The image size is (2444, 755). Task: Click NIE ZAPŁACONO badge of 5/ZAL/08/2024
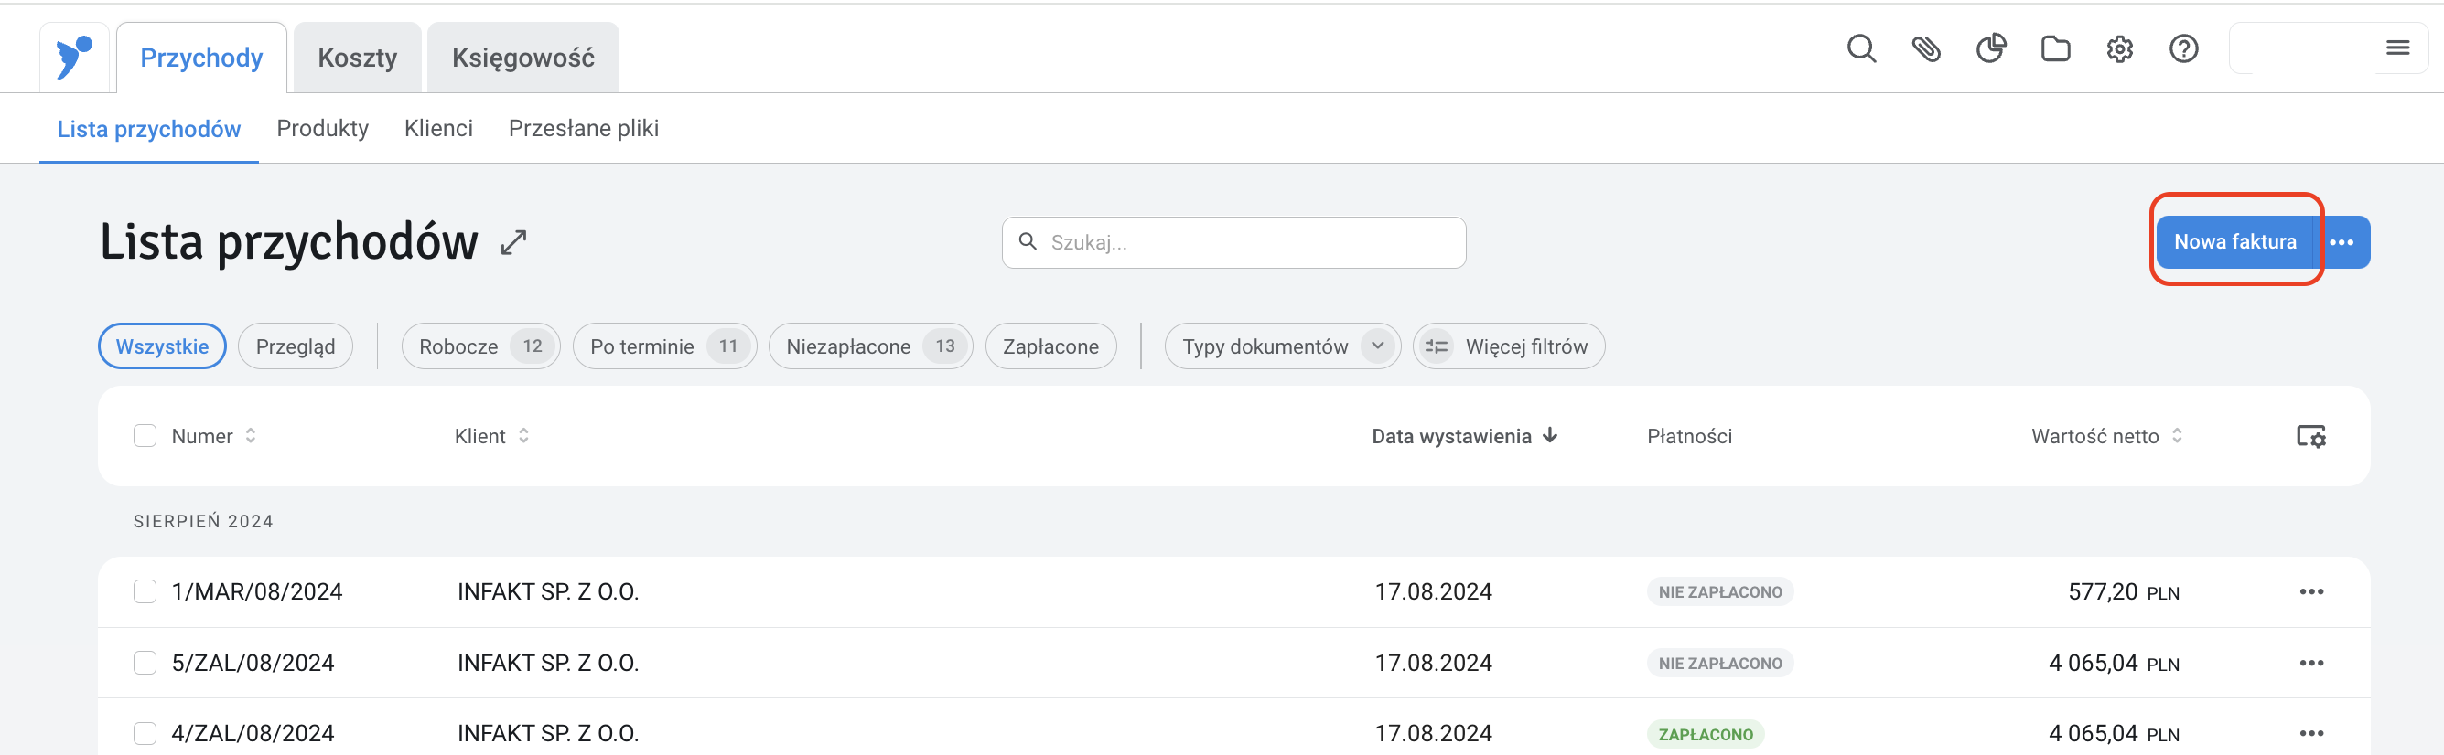click(x=1720, y=663)
